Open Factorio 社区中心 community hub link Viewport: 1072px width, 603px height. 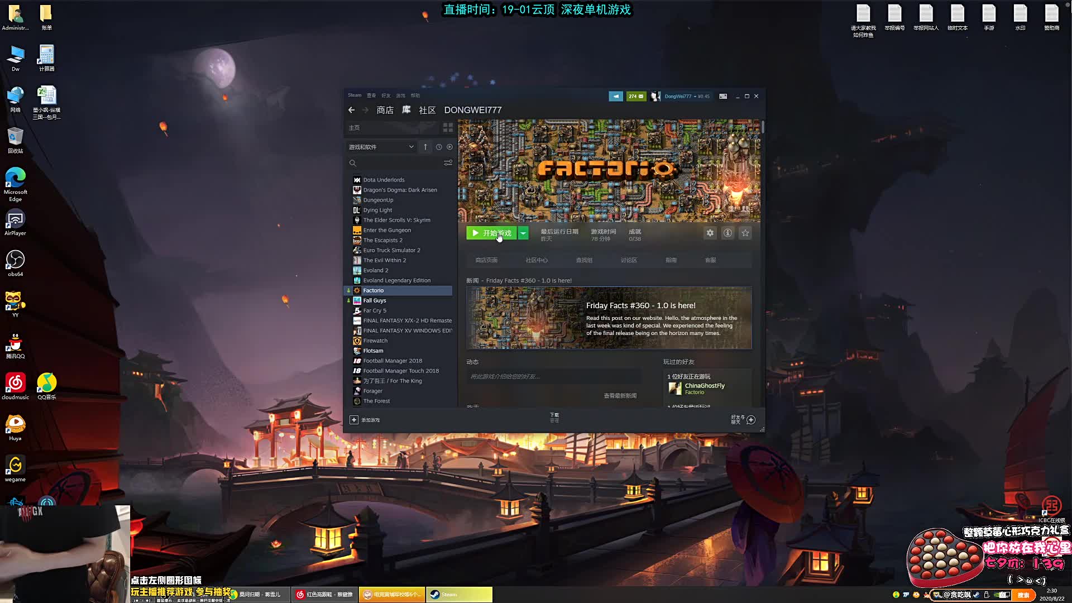pos(537,260)
